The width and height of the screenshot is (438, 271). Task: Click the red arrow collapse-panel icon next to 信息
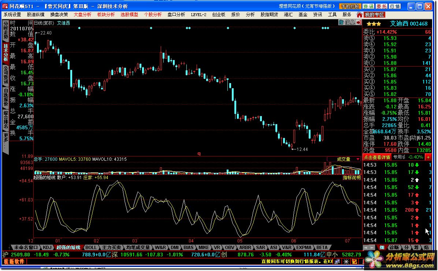click(359, 22)
